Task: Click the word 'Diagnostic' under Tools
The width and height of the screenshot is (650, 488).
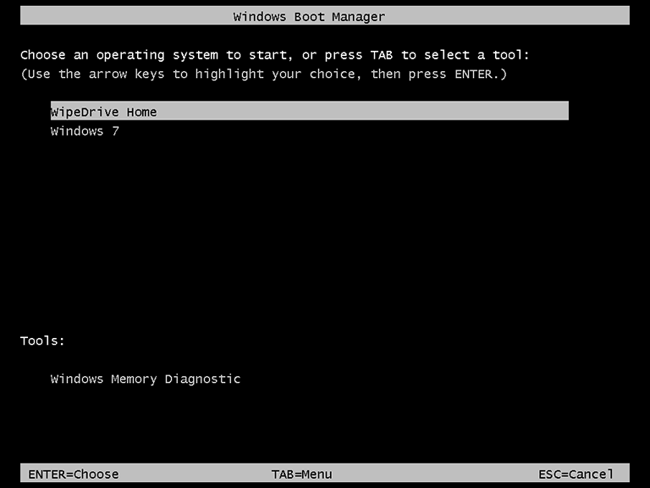Action: point(203,379)
